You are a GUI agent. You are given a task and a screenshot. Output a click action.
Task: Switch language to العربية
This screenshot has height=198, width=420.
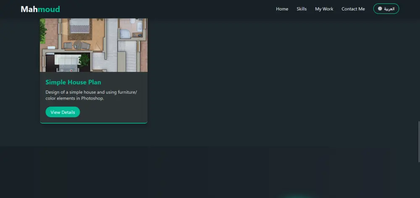click(386, 8)
